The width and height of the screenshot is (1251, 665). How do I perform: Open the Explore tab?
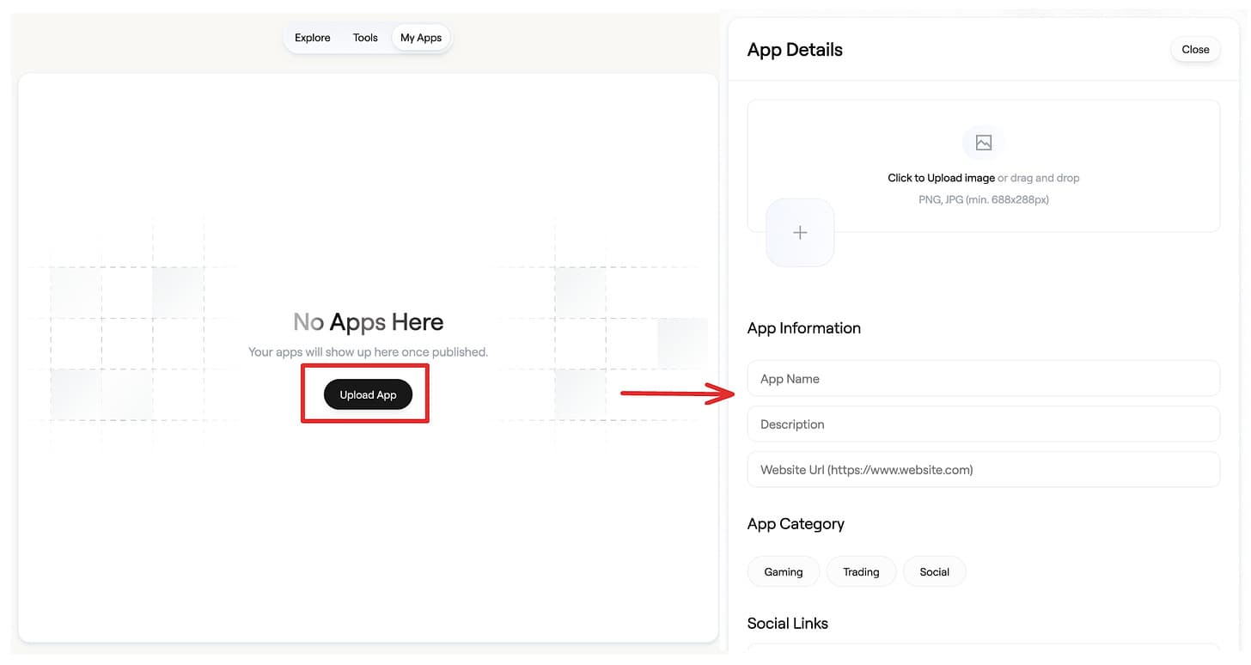[x=312, y=38]
